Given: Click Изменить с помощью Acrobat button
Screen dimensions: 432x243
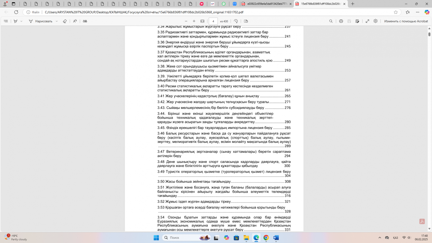Looking at the screenshot, I should click(406, 21).
